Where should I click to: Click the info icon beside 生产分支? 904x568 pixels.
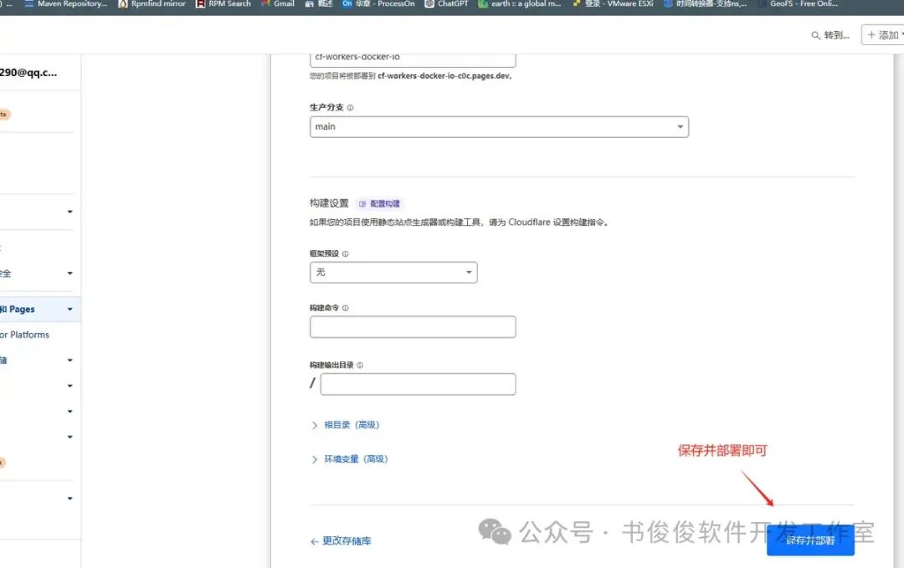[350, 108]
